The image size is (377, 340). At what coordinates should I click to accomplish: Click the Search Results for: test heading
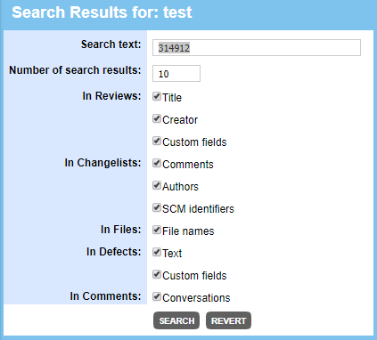pos(102,12)
